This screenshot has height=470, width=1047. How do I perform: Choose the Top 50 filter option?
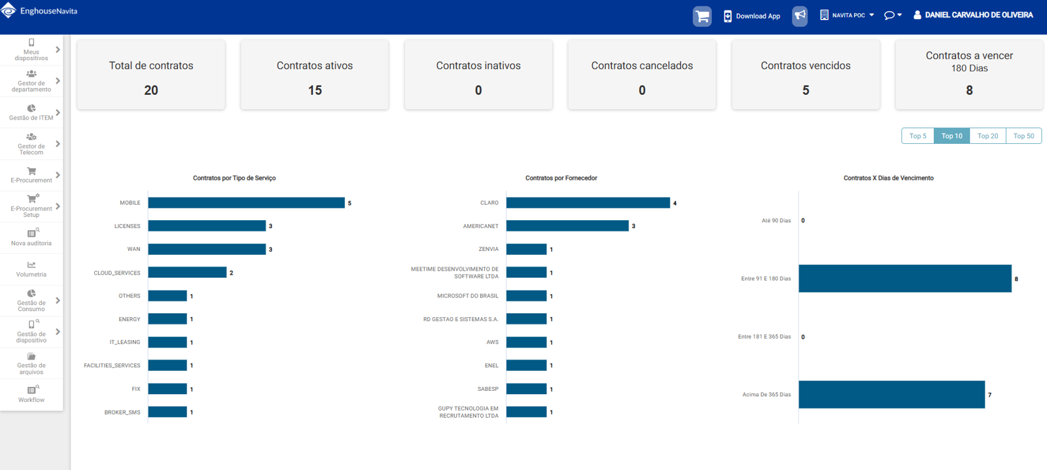click(x=1023, y=136)
